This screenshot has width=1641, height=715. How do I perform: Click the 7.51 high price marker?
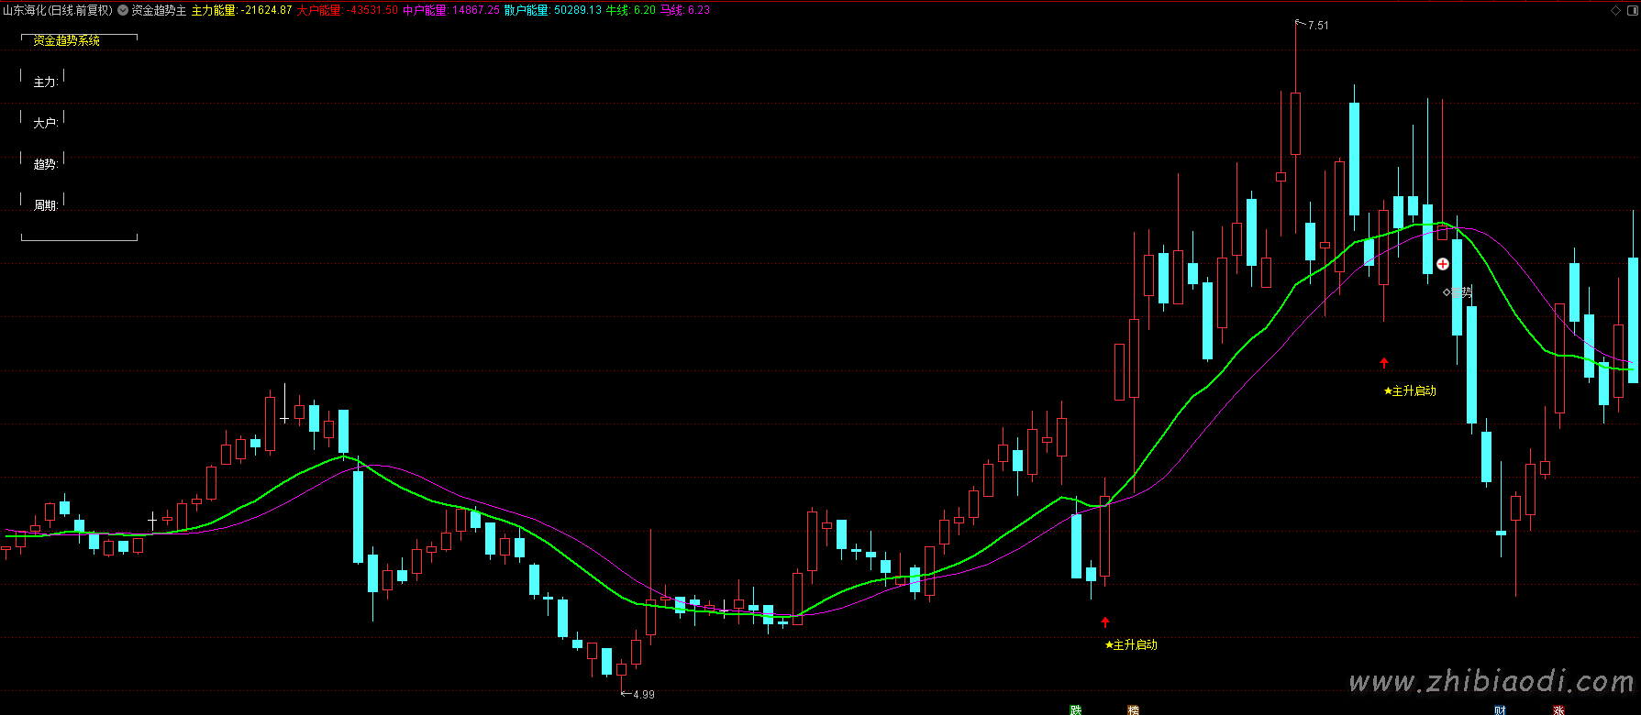coord(1317,26)
